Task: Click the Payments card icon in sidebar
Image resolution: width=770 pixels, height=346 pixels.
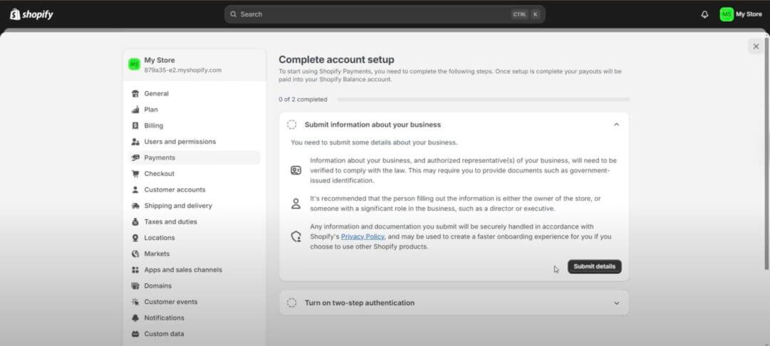Action: 135,158
